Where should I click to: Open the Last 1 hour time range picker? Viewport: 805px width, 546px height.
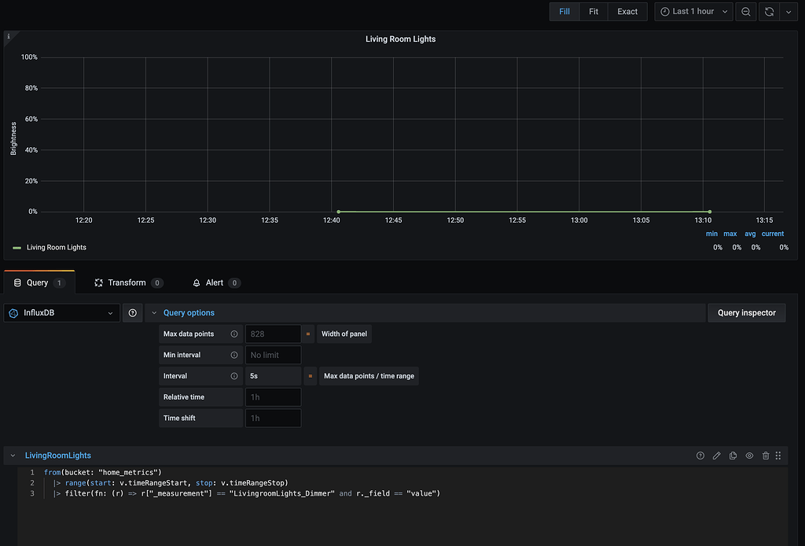click(x=692, y=12)
